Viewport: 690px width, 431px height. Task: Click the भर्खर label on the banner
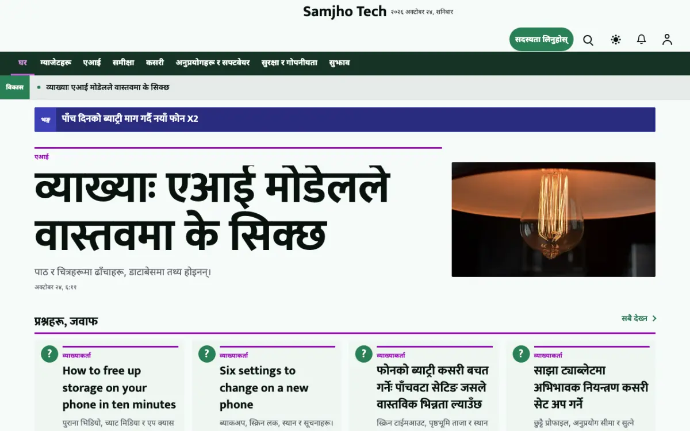point(45,120)
